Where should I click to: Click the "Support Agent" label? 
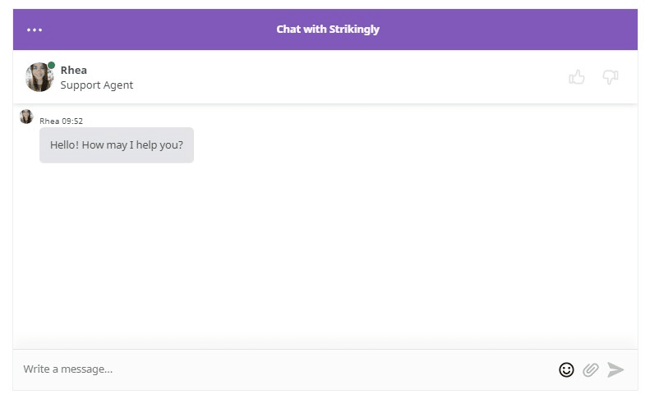[x=97, y=85]
